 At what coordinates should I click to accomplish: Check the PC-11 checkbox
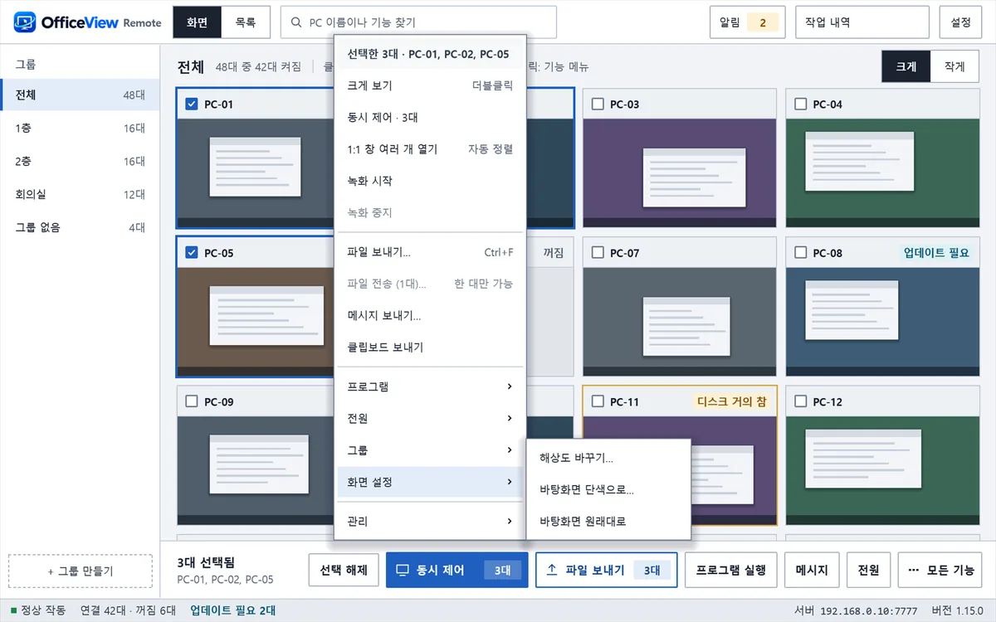598,401
